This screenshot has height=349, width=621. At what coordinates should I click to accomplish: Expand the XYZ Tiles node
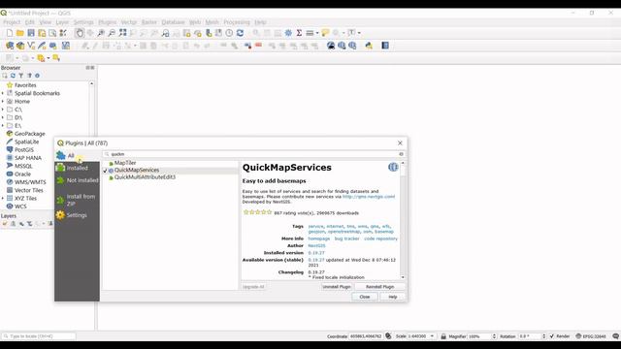(x=3, y=198)
